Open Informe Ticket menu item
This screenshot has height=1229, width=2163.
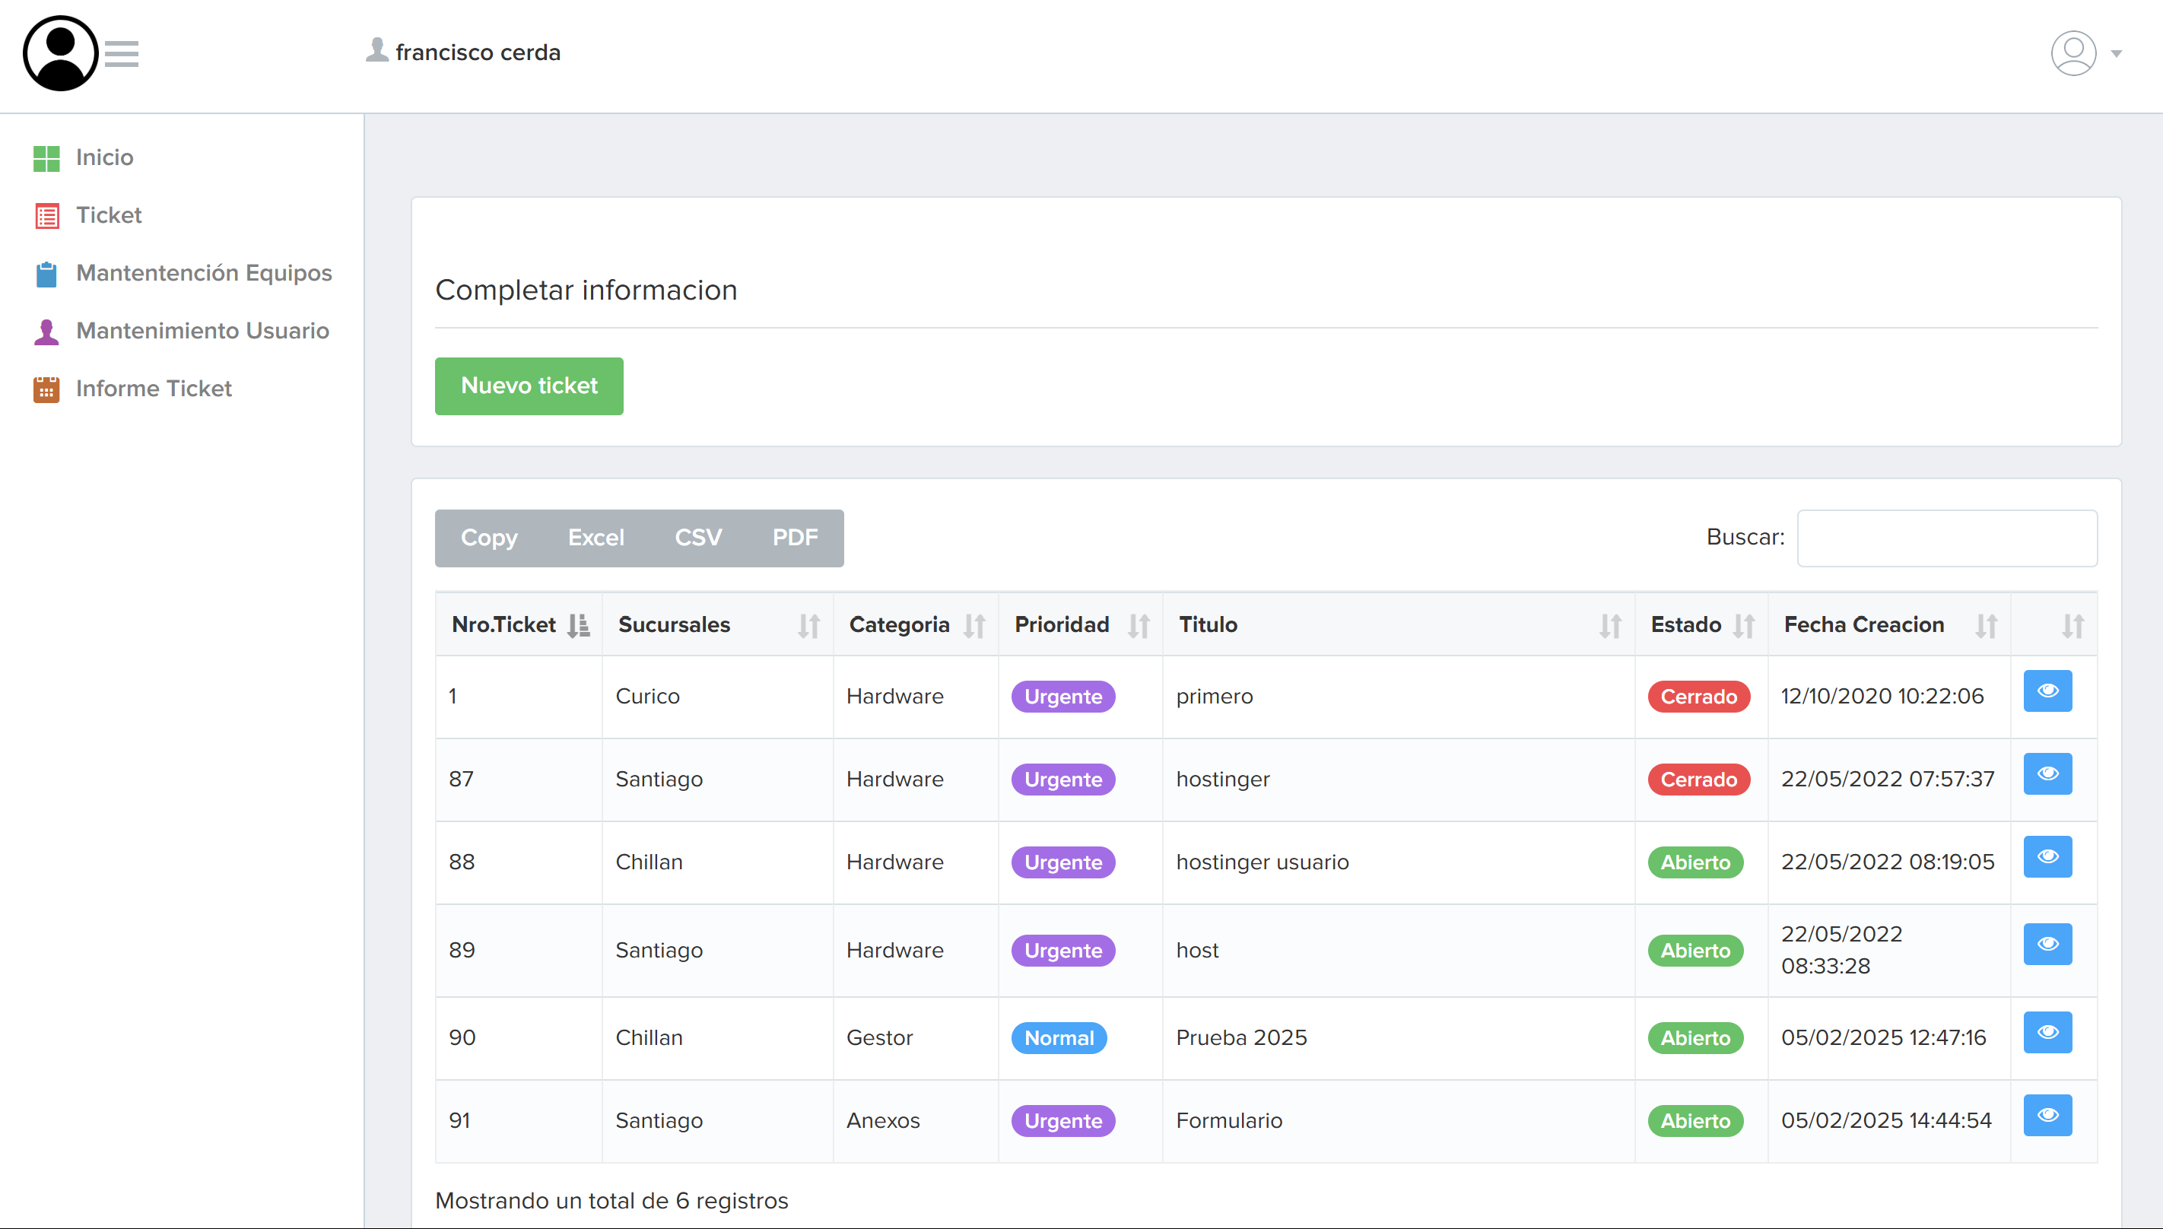[154, 389]
